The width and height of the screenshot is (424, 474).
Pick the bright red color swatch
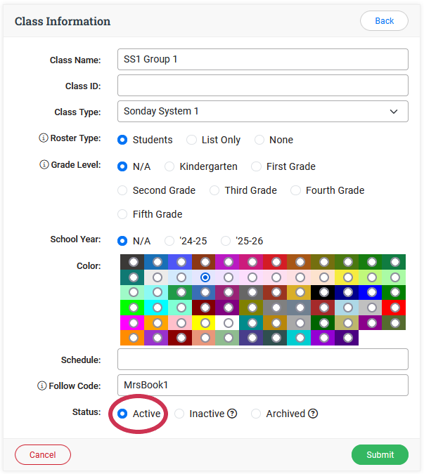click(x=394, y=308)
